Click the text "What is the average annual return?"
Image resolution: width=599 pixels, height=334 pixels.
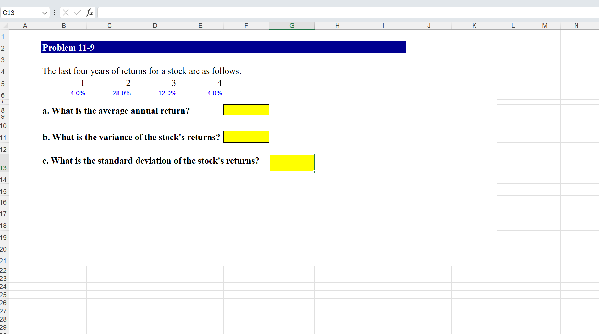tap(121, 111)
